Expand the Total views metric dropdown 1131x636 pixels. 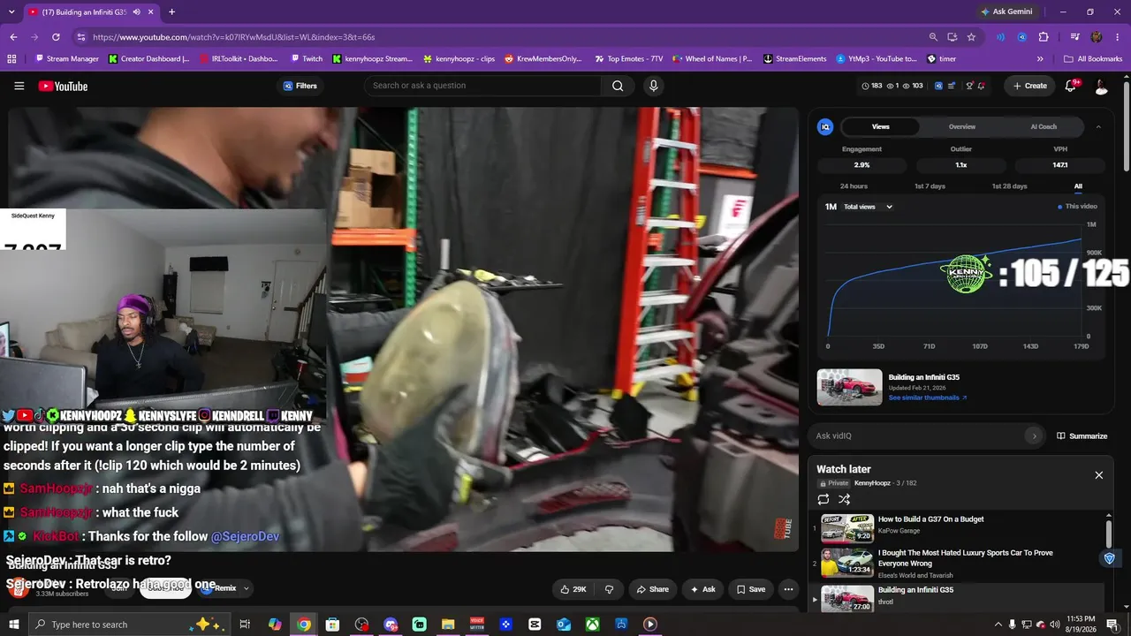click(x=868, y=207)
